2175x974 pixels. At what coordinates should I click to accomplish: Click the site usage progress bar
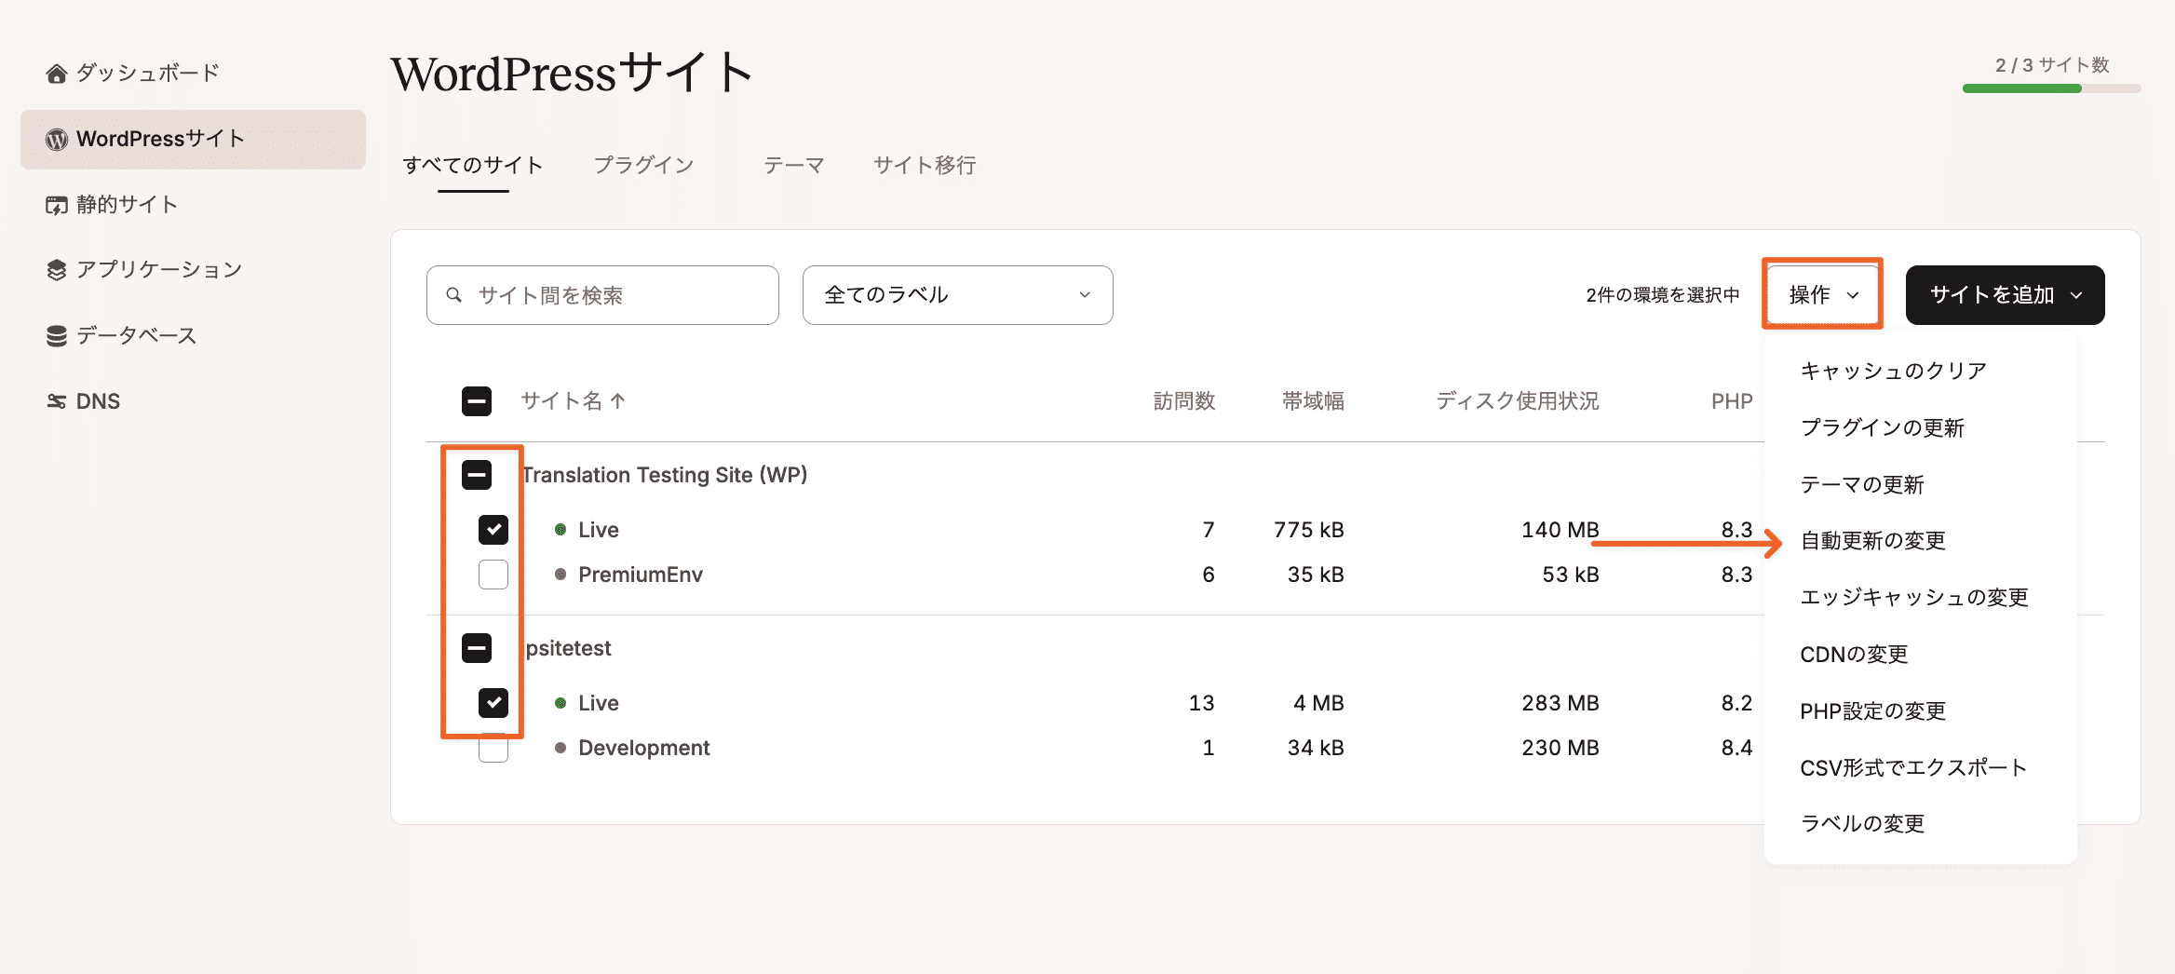tap(2051, 88)
